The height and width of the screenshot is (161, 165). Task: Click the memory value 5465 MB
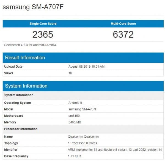click(x=75, y=122)
